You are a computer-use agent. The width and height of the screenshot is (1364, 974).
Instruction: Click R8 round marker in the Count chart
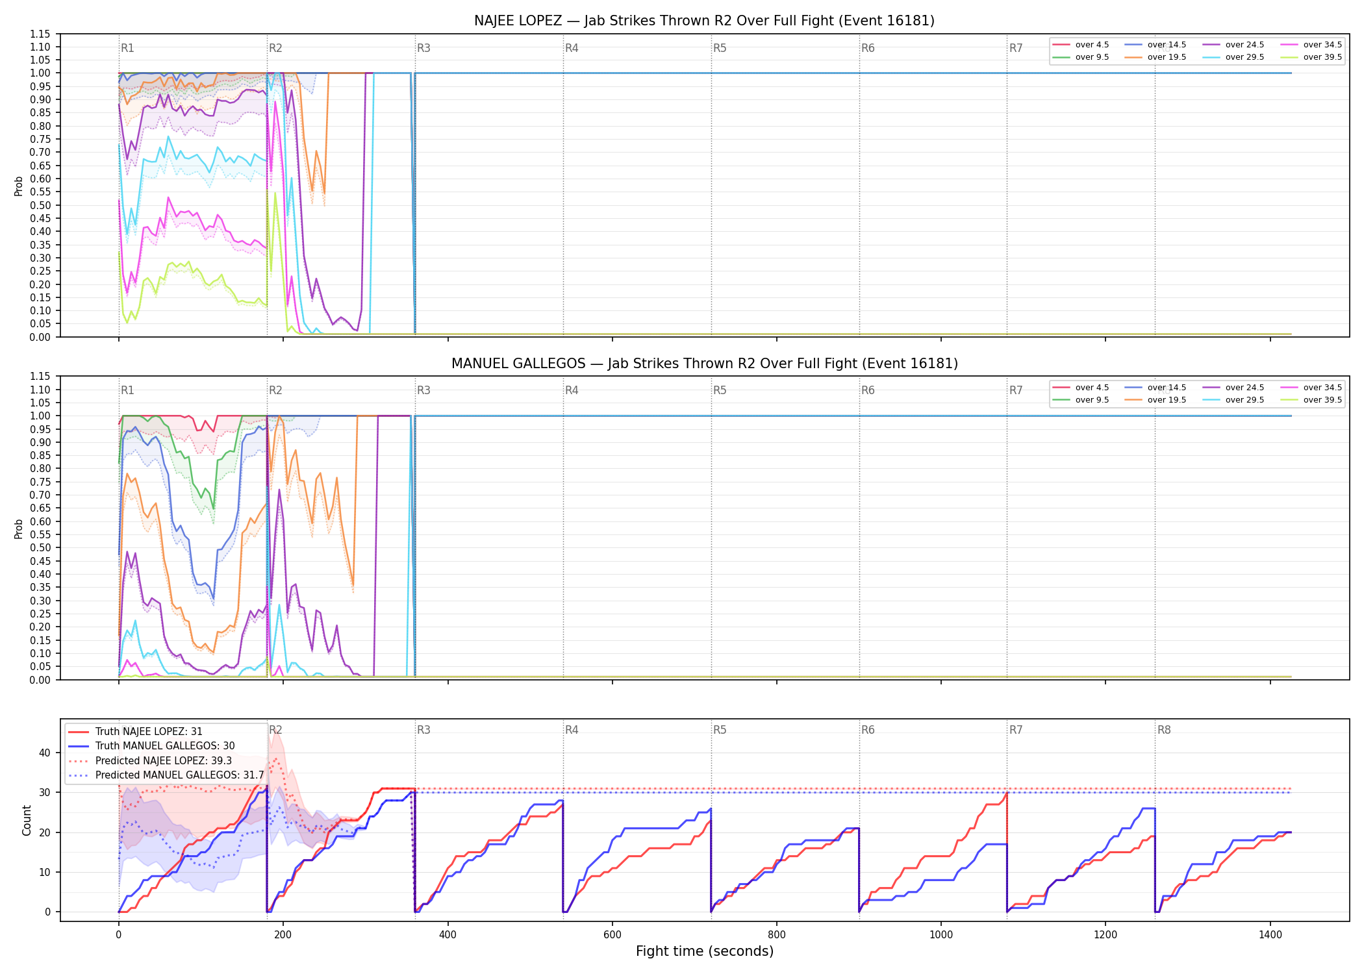pos(1164,730)
